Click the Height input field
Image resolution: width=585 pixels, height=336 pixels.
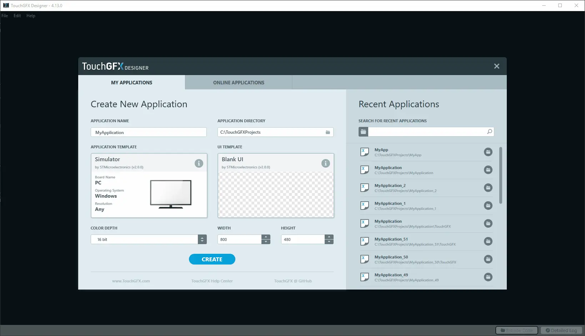point(303,239)
